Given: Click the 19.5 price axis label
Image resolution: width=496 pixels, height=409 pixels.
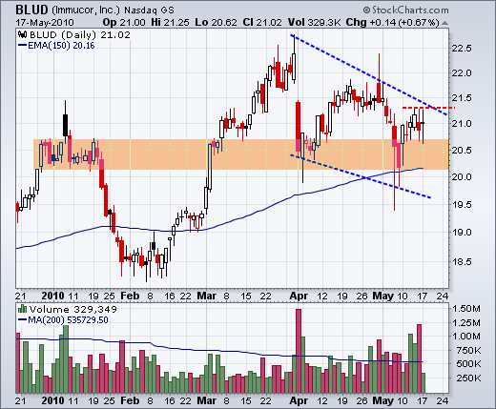Looking at the screenshot, I should pyautogui.click(x=462, y=204).
